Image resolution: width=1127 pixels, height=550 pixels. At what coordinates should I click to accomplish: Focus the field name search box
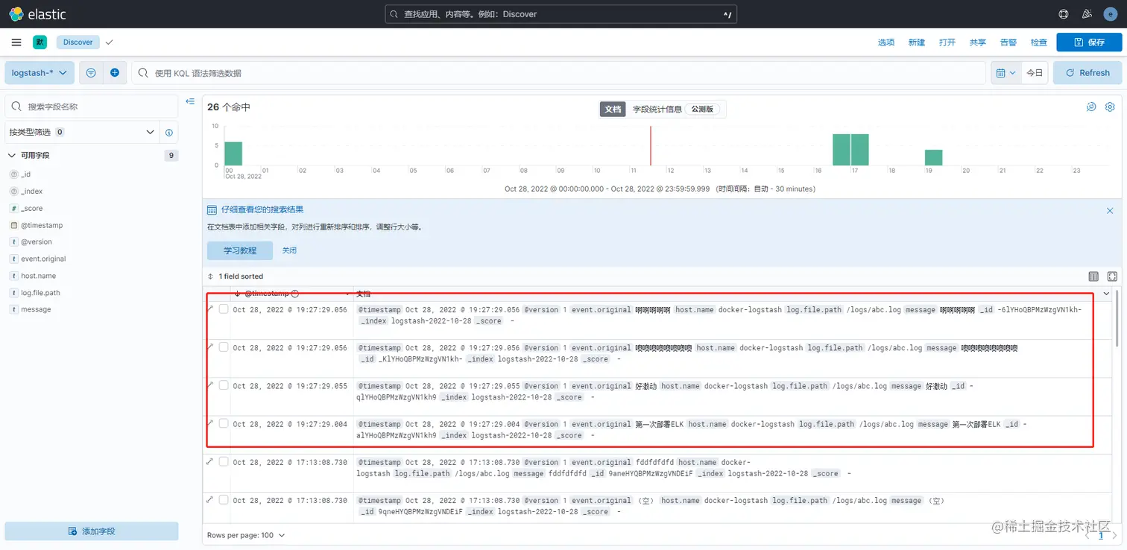pyautogui.click(x=92, y=107)
